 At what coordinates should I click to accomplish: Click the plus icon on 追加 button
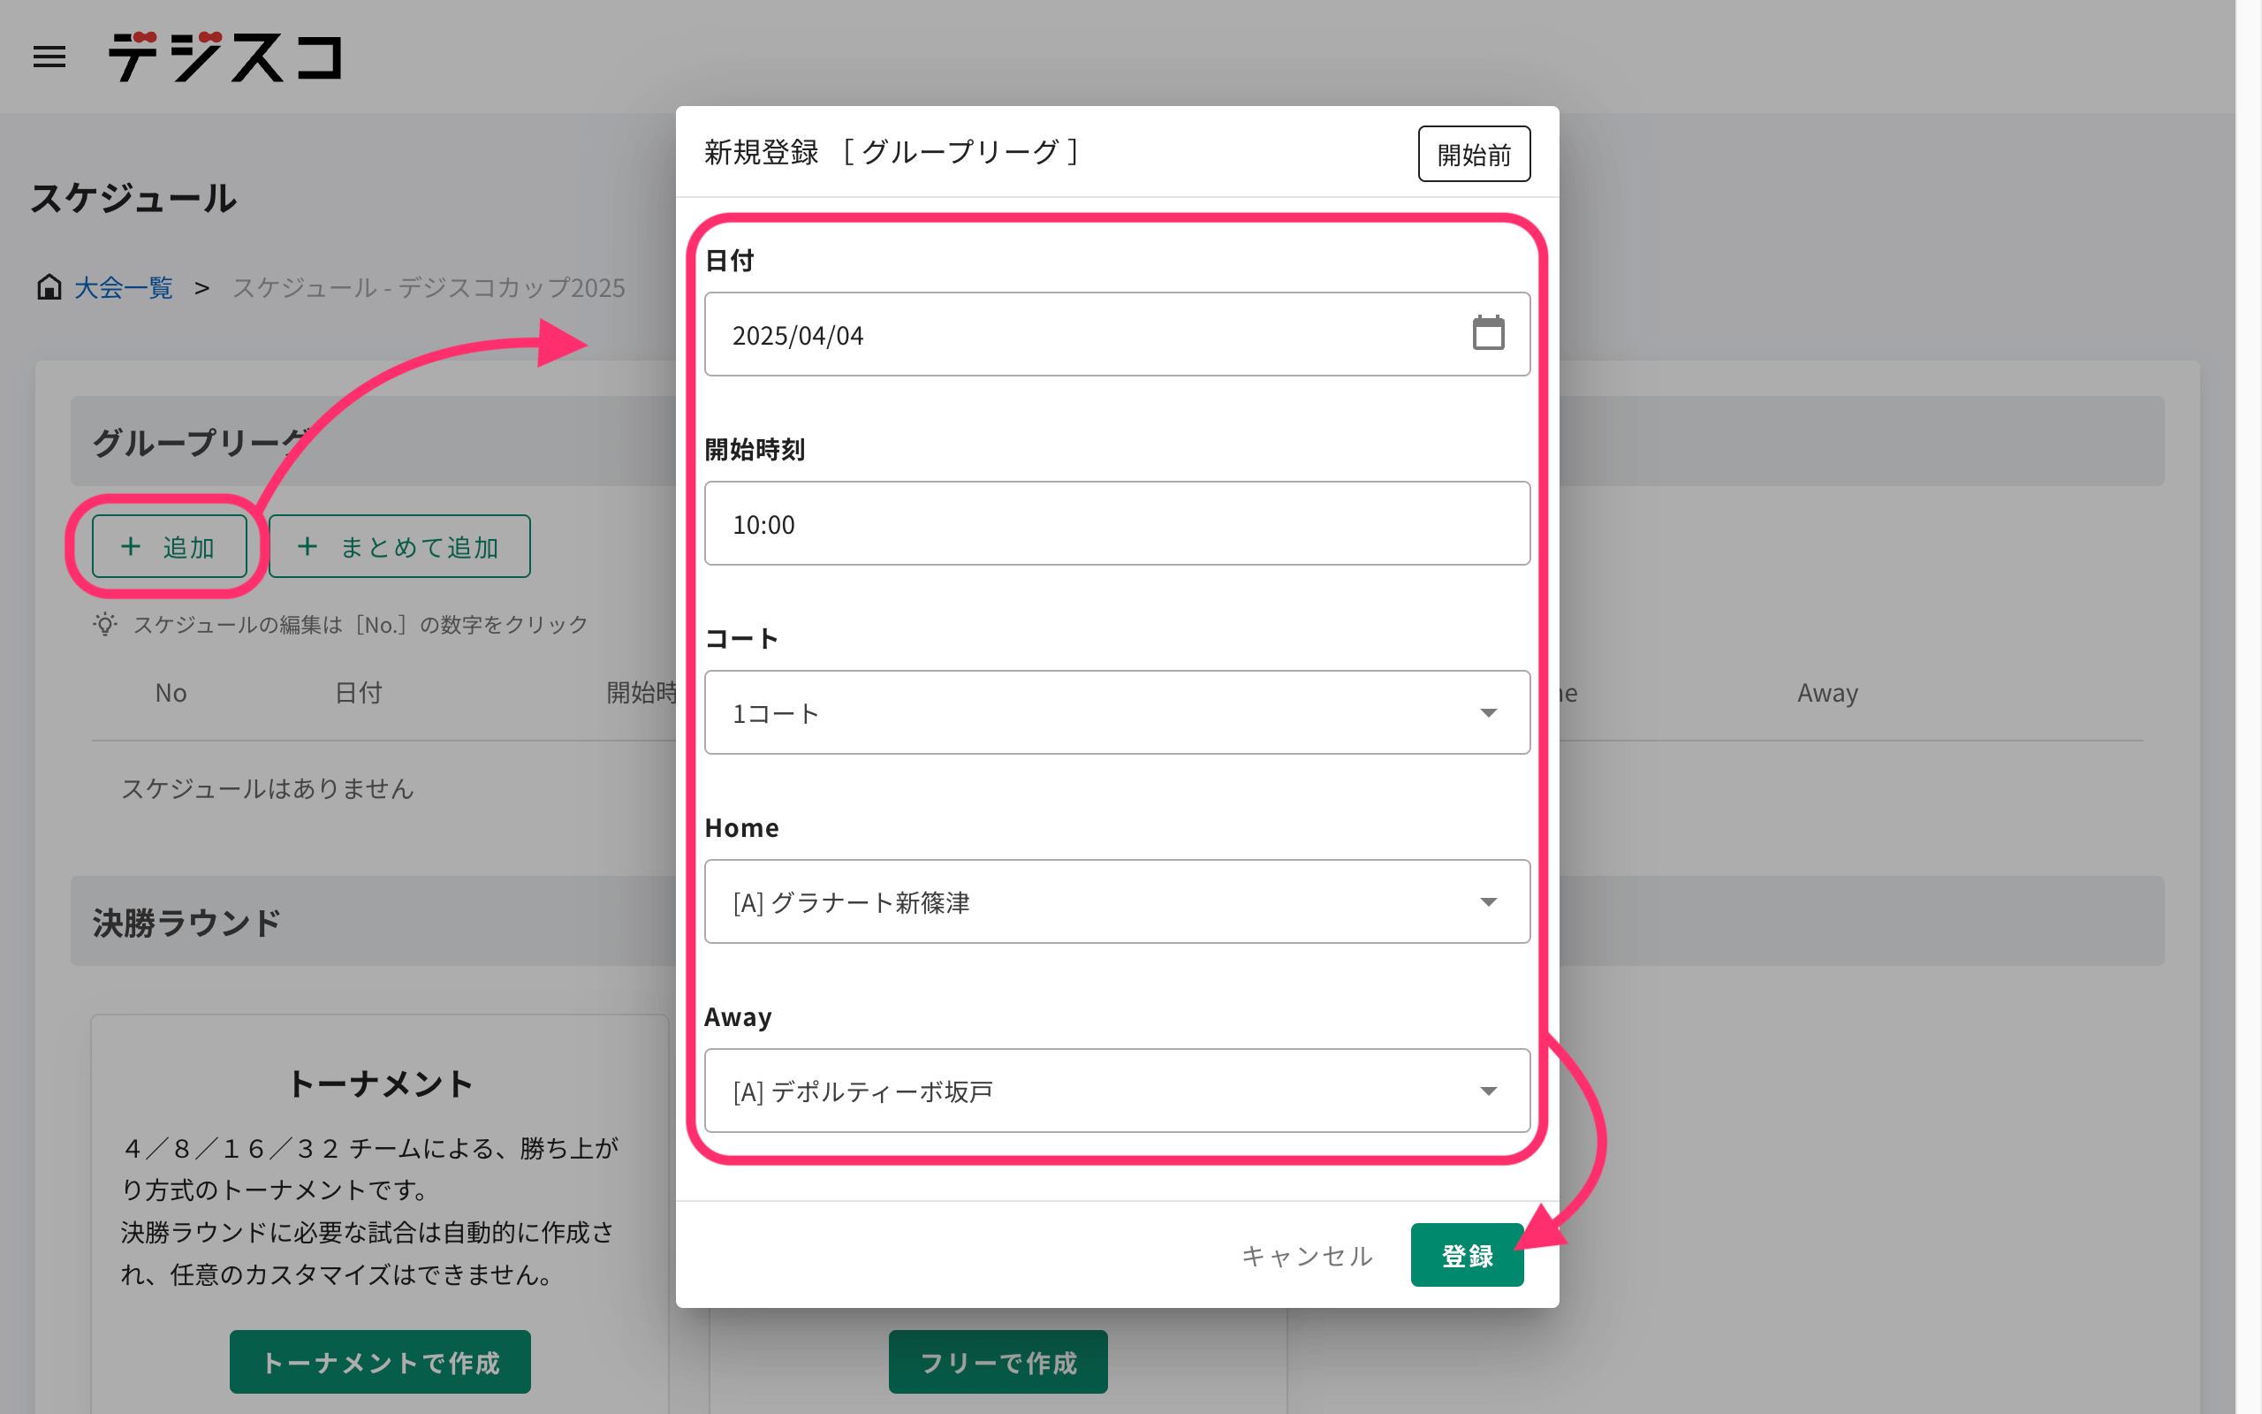tap(131, 546)
